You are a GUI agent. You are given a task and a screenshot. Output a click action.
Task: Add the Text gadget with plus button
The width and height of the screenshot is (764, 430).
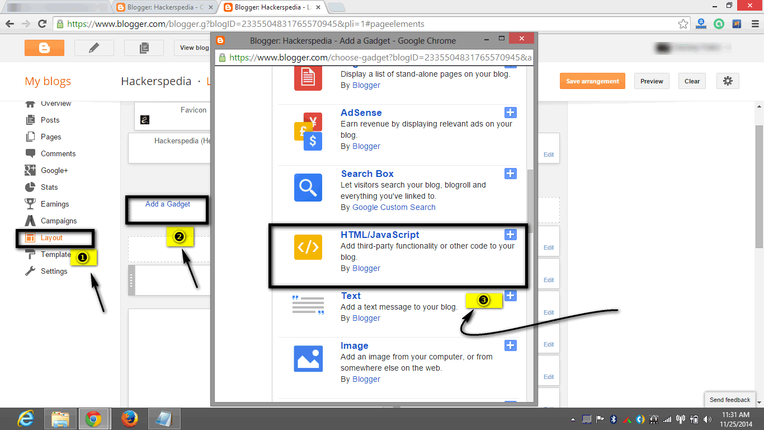pyautogui.click(x=510, y=296)
